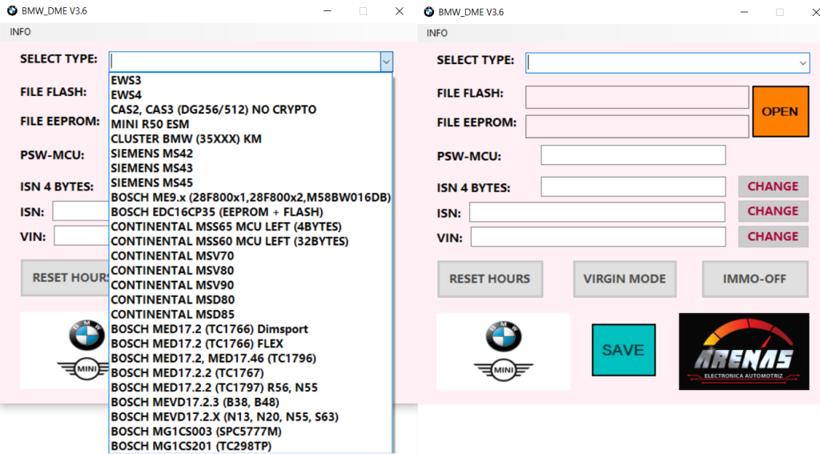Screen dimensions: 820x454
Task: Click the IMMO-OFF button
Action: click(x=754, y=279)
